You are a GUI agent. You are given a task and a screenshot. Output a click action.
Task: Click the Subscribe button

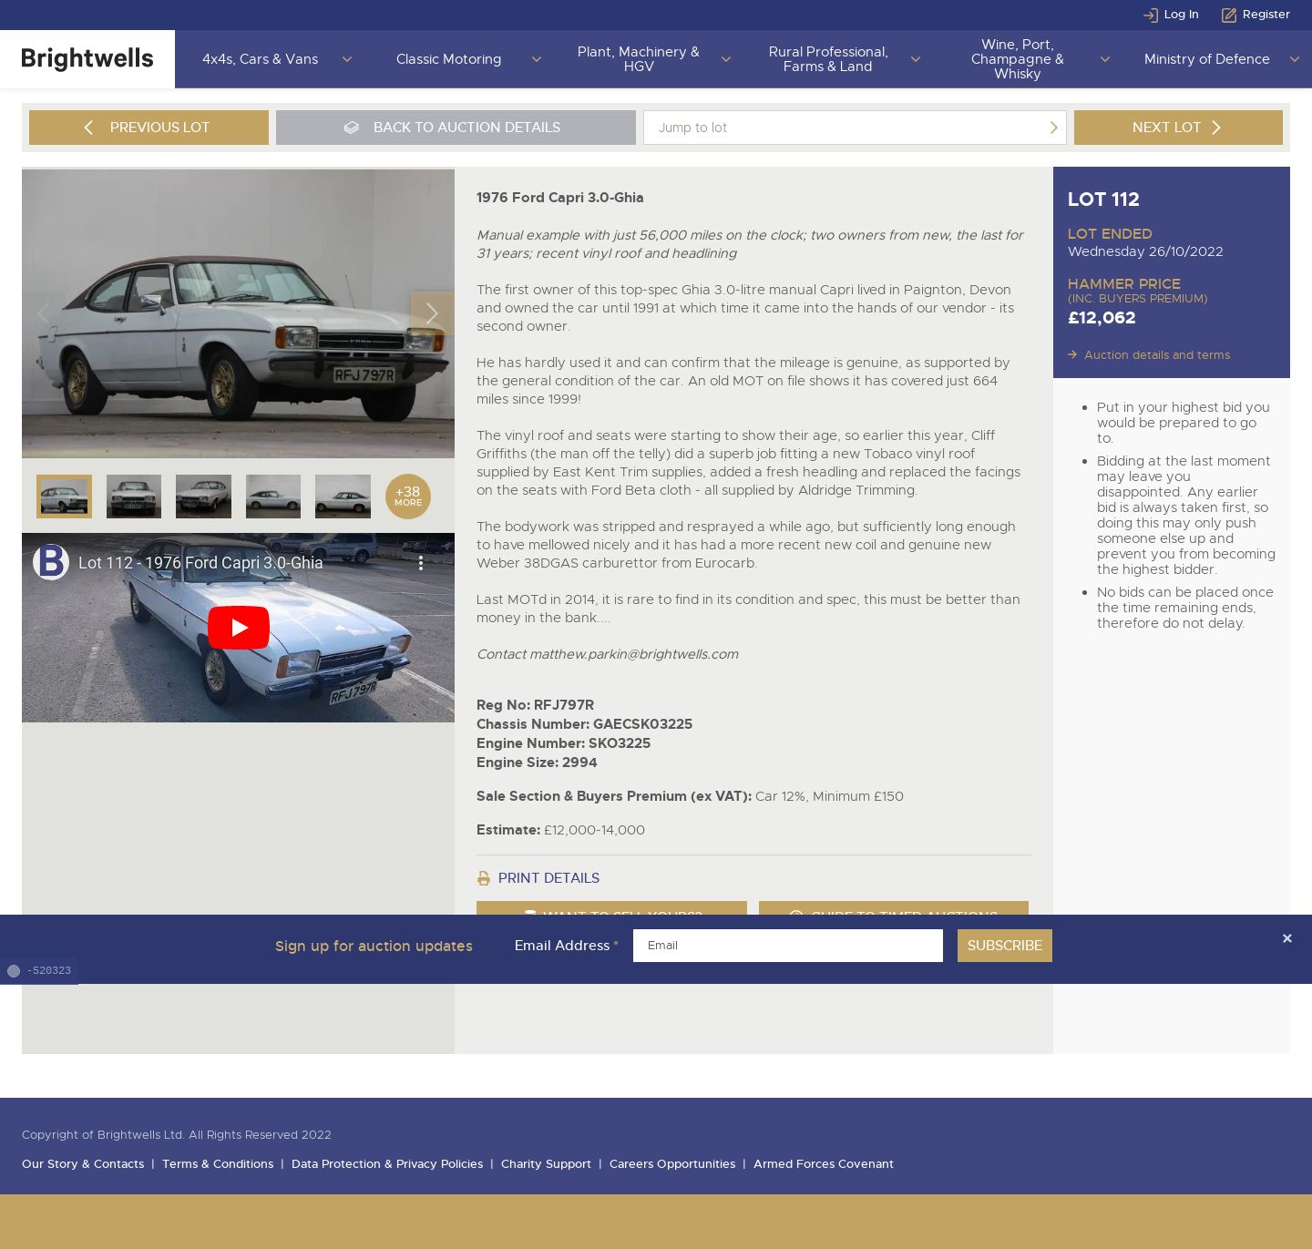1005,946
